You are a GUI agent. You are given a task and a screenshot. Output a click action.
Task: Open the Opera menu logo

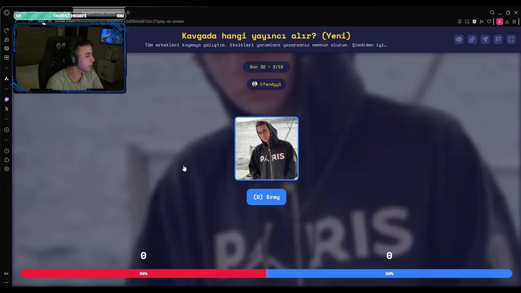click(7, 13)
